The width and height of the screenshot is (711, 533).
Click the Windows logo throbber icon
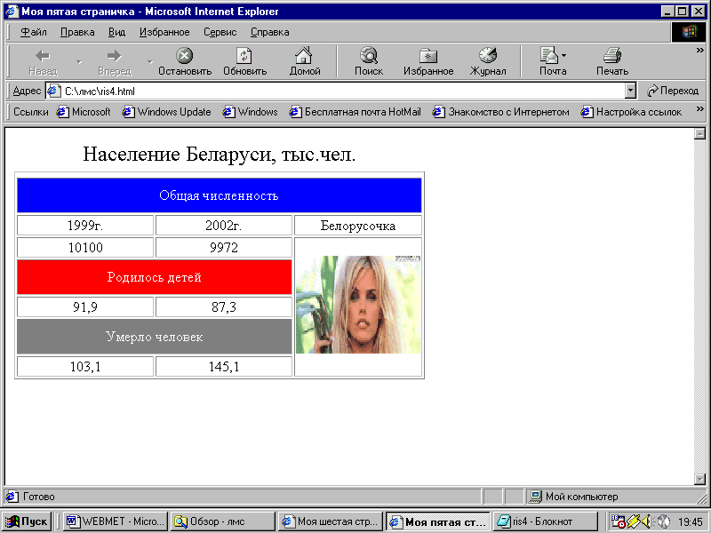pyautogui.click(x=688, y=32)
